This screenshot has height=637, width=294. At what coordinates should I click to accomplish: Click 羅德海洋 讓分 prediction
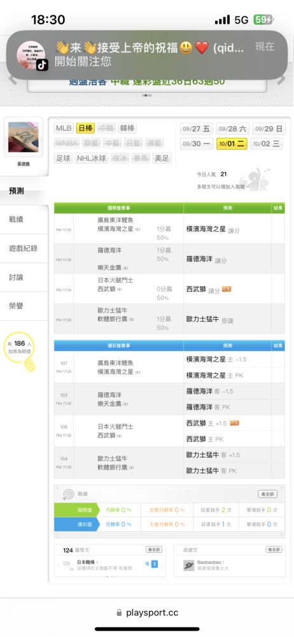click(206, 260)
